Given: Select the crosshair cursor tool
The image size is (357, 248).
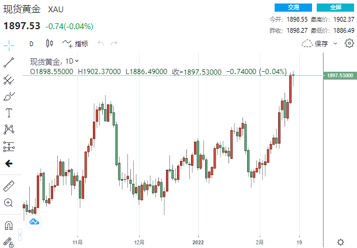Looking at the screenshot, I should [x=9, y=44].
